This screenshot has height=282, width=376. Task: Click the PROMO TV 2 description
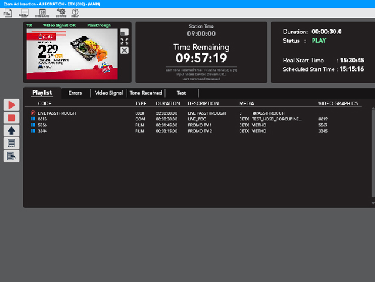[x=200, y=131]
